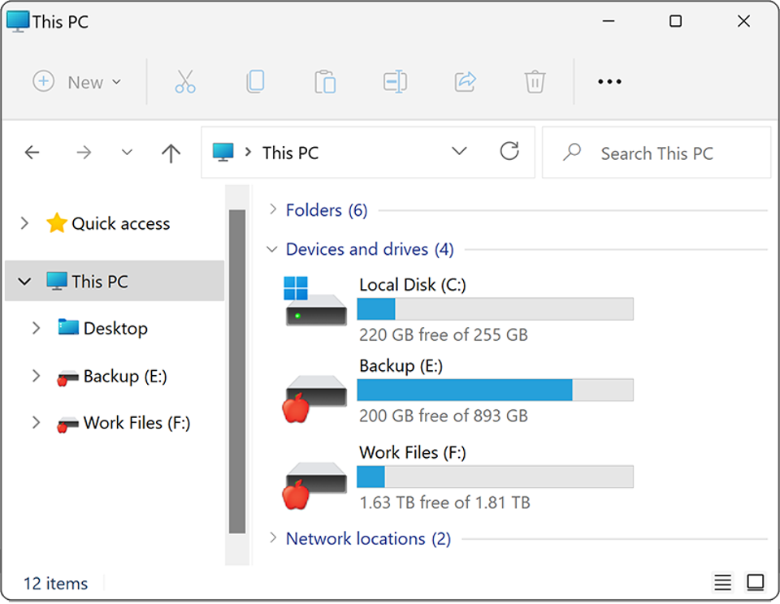Viewport: 780px width, 604px height.
Task: Click the Search This PC field
Action: point(656,153)
